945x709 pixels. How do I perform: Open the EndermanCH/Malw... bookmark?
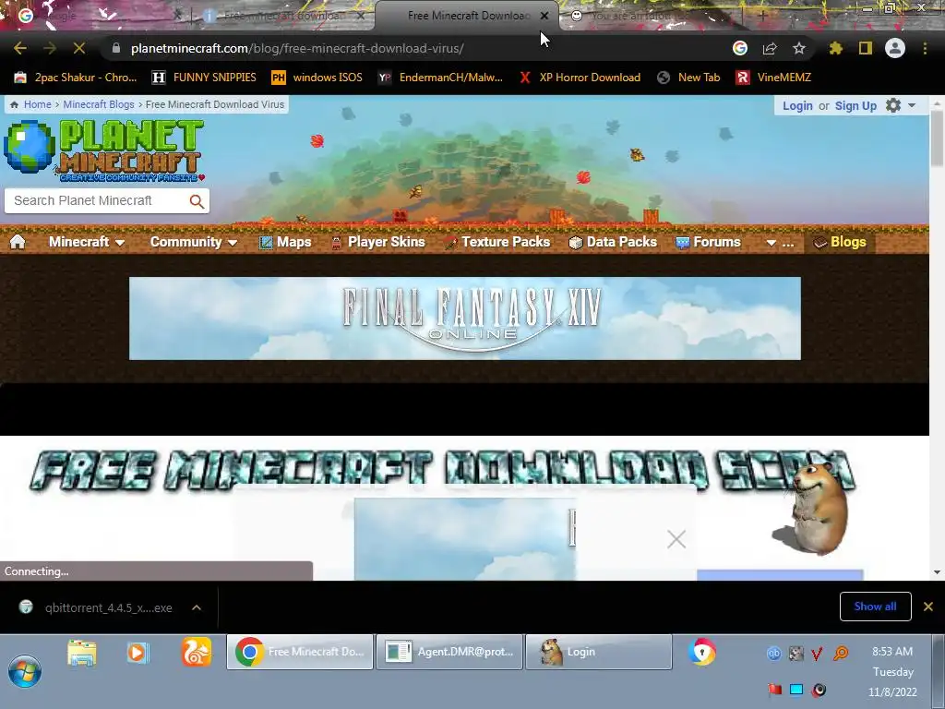440,78
